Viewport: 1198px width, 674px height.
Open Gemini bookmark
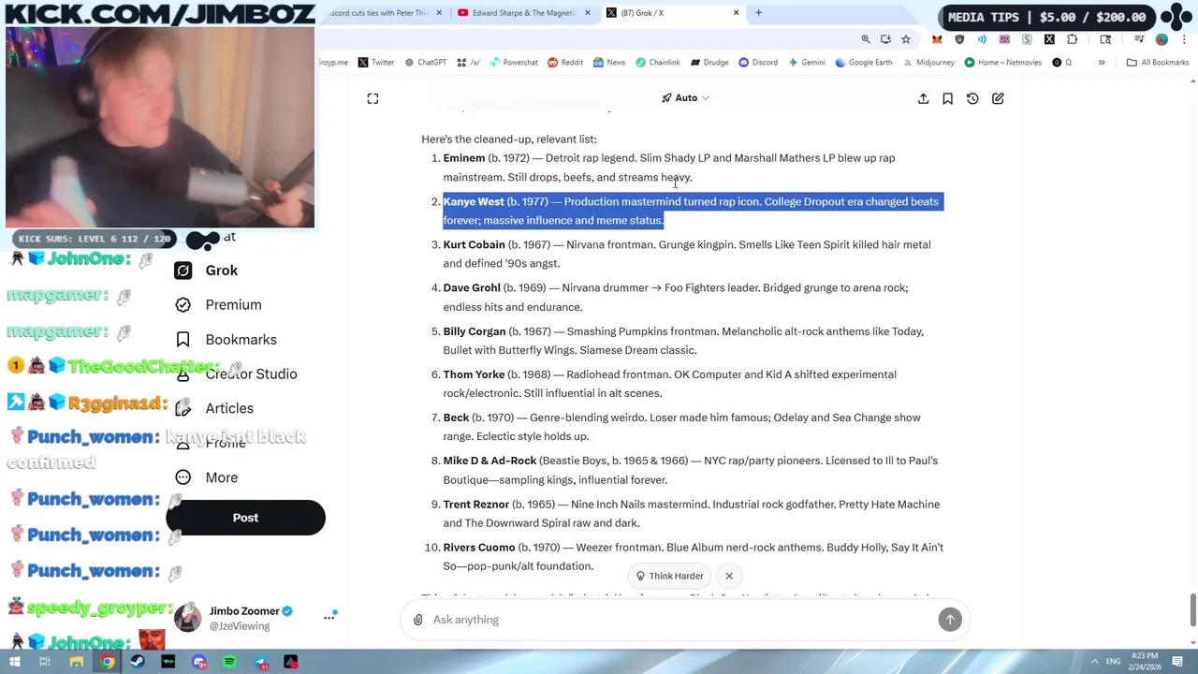[807, 63]
